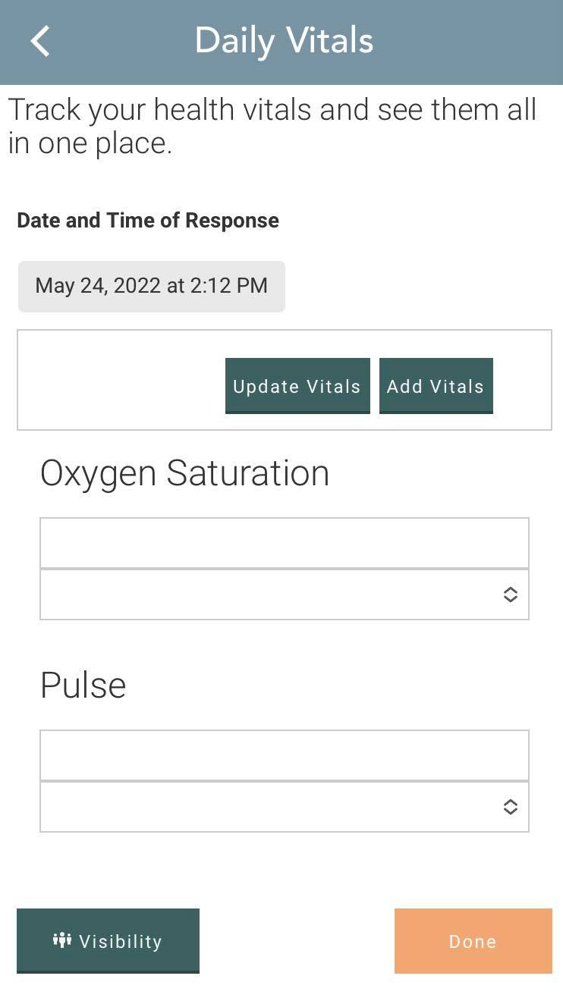Click the Done button

pos(472,941)
